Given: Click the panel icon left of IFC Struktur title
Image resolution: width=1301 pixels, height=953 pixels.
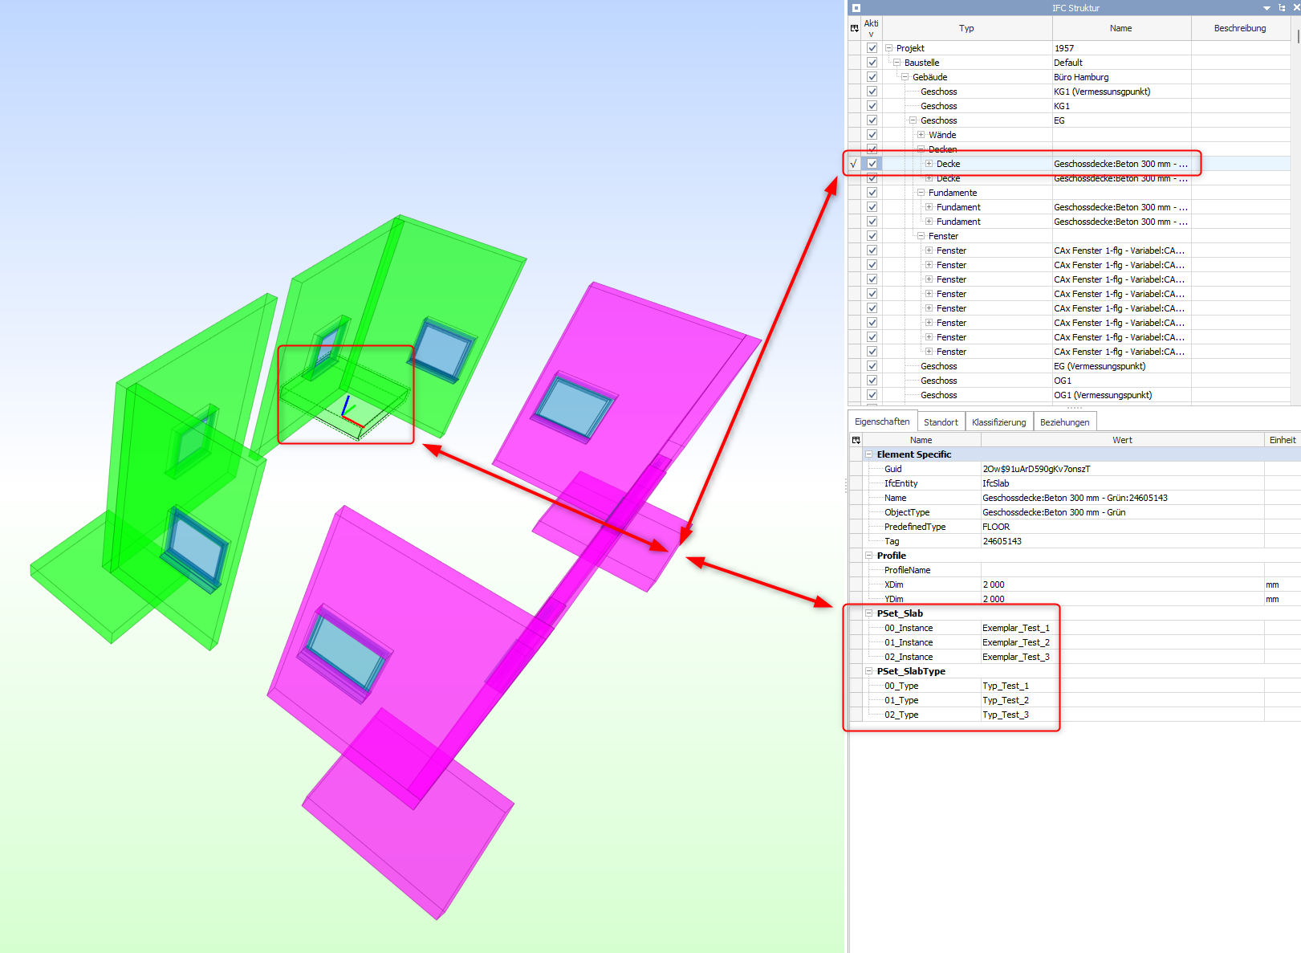Looking at the screenshot, I should coord(856,8).
